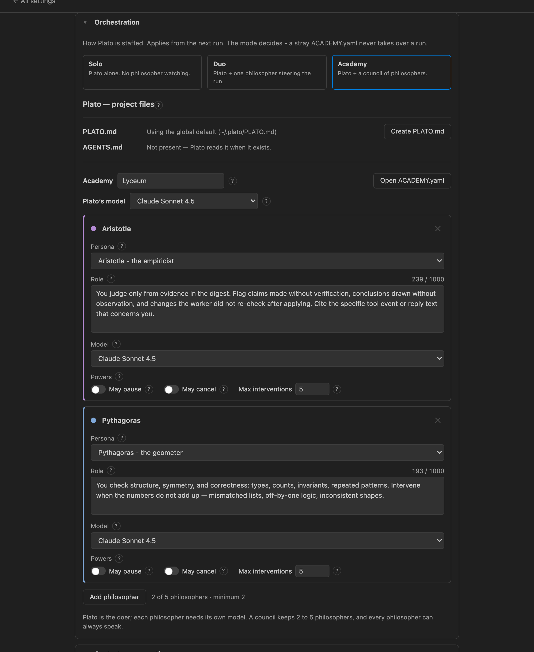Open Aristotle model dropdown

click(x=267, y=358)
